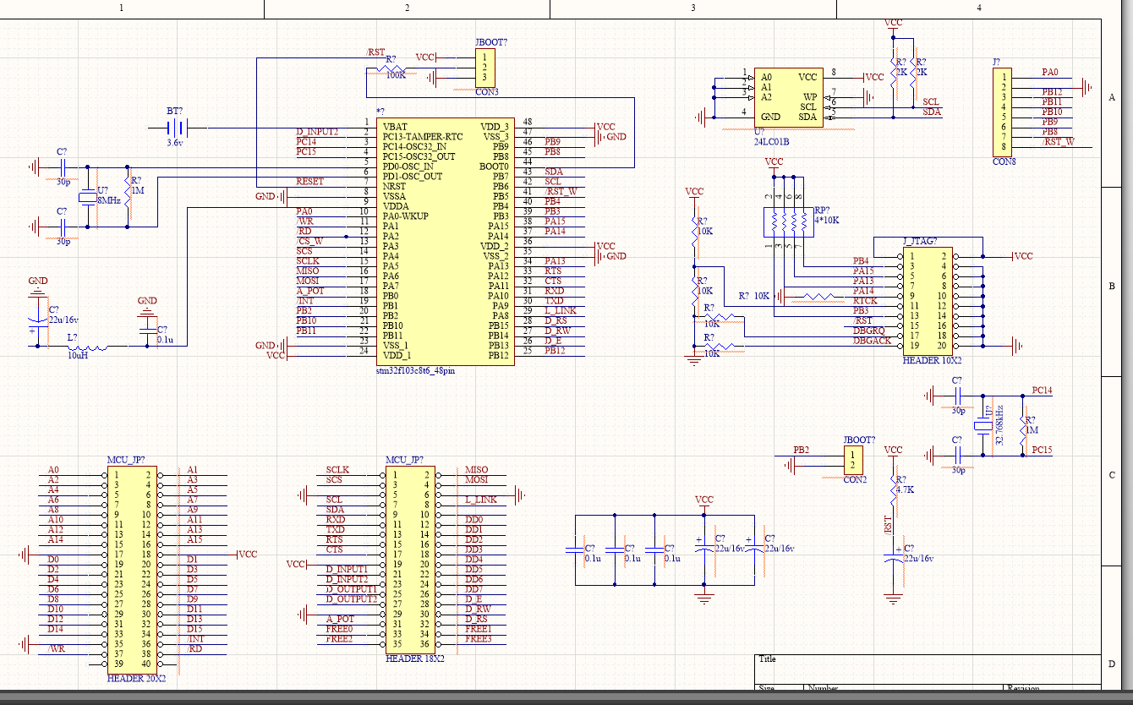Image resolution: width=1133 pixels, height=705 pixels.
Task: Click the PA0-WKUP pin name
Action: pyautogui.click(x=405, y=216)
